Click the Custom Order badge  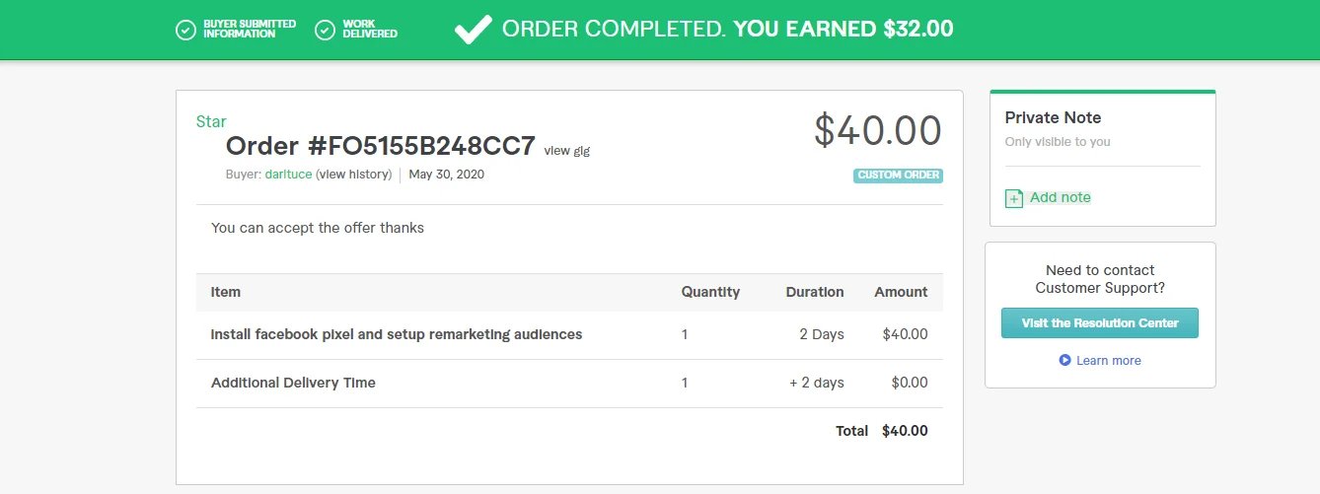898,176
